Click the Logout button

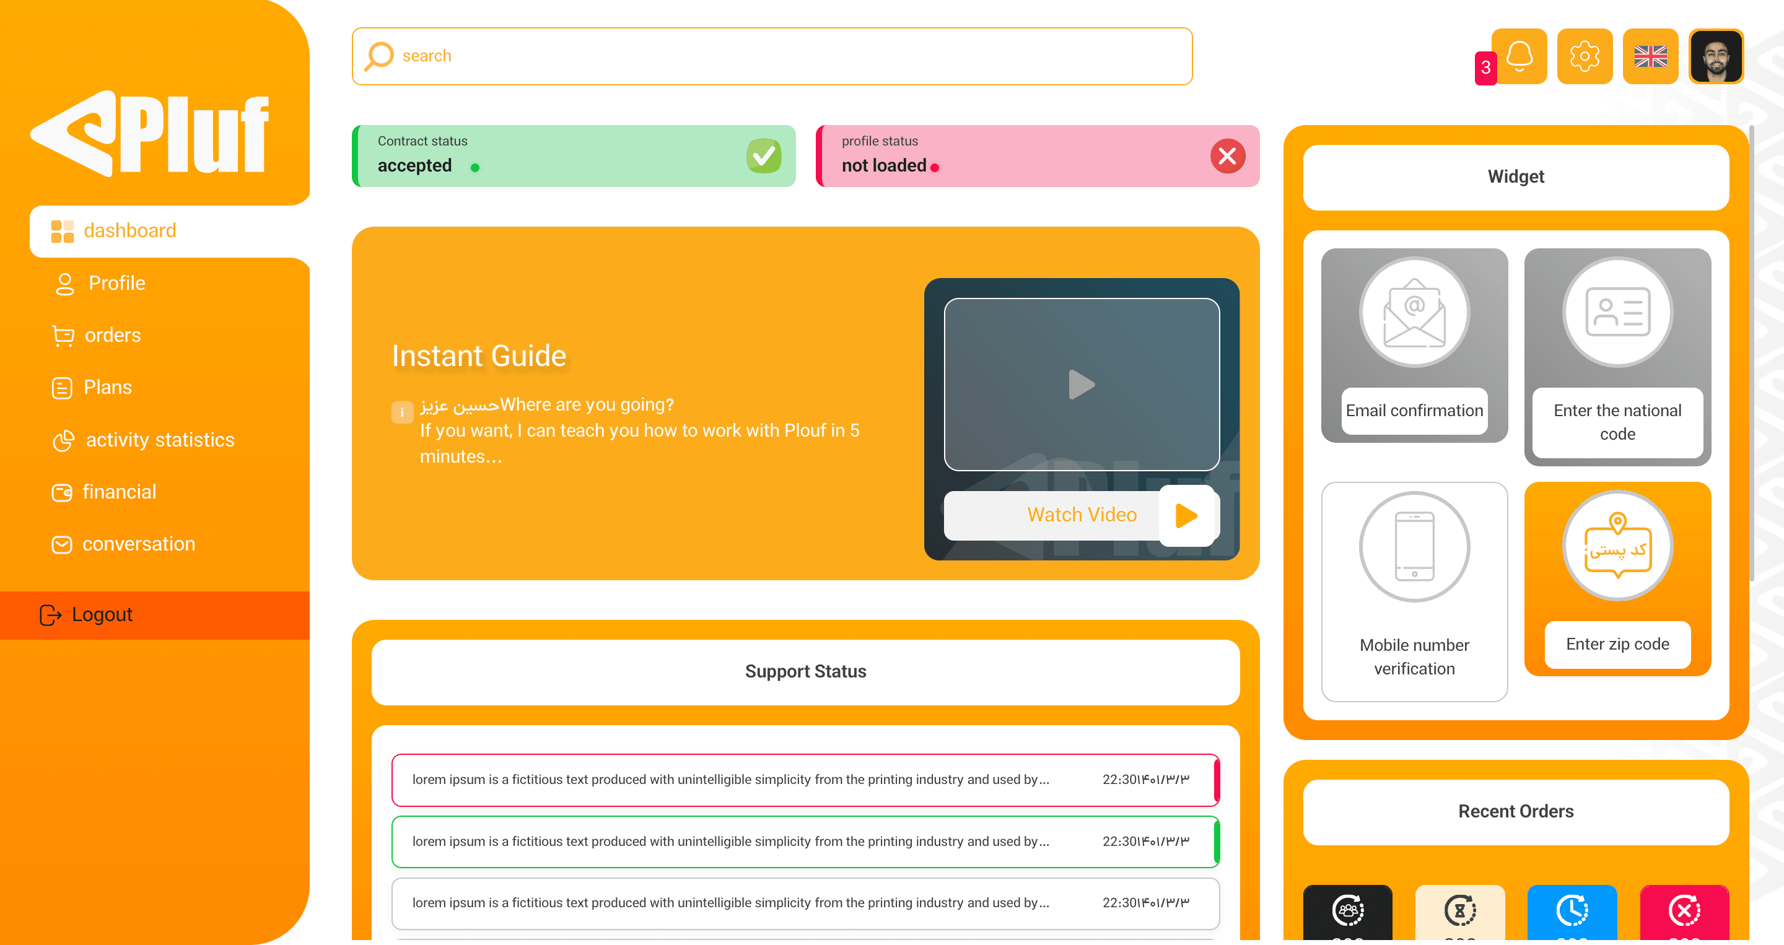[102, 614]
